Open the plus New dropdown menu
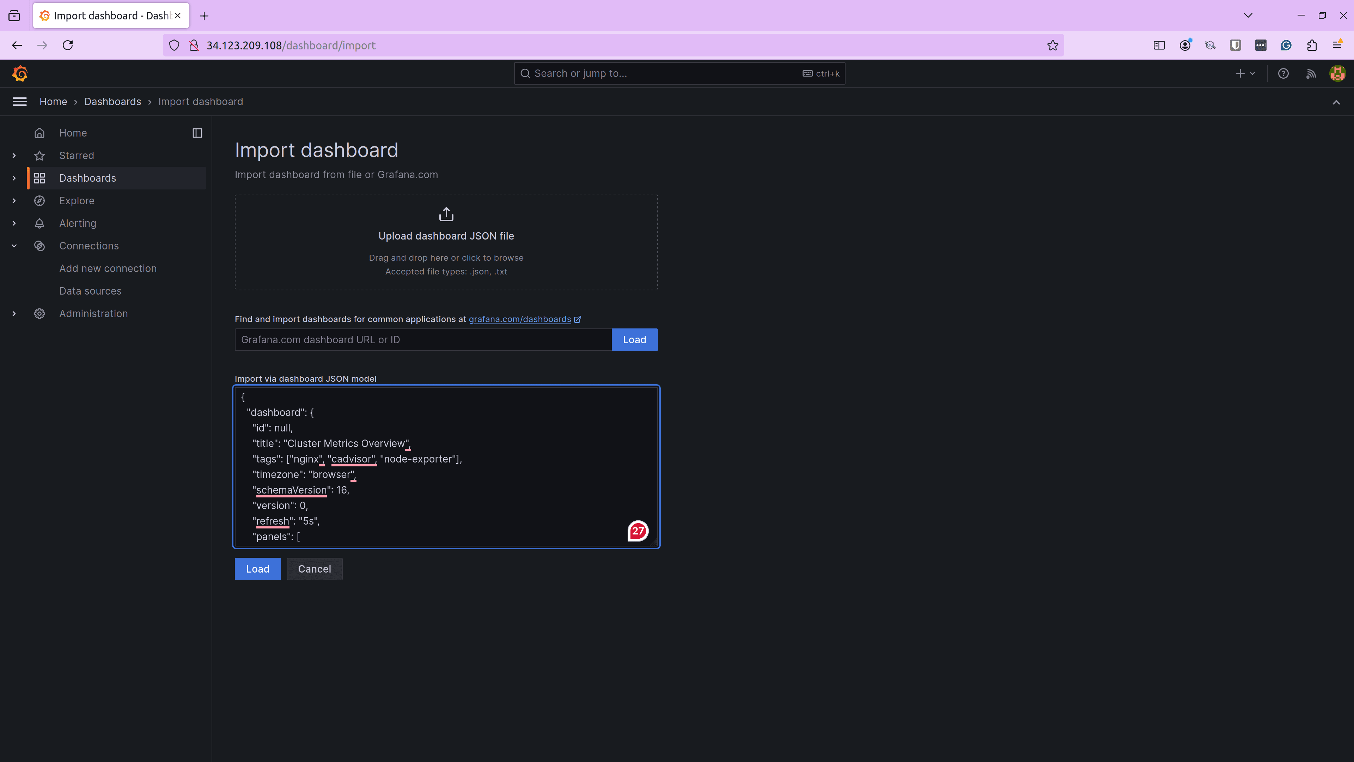 1245,74
